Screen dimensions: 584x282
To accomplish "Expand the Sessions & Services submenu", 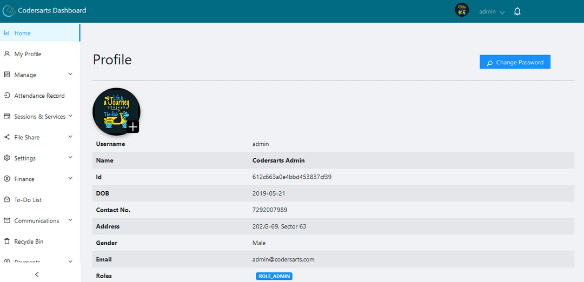I will pyautogui.click(x=70, y=116).
